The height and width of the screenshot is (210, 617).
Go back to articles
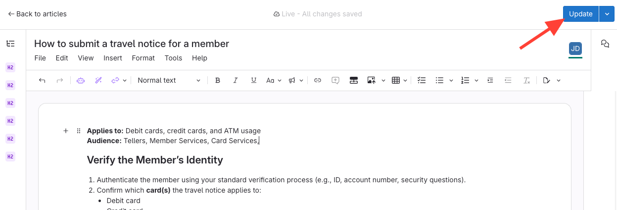(38, 14)
